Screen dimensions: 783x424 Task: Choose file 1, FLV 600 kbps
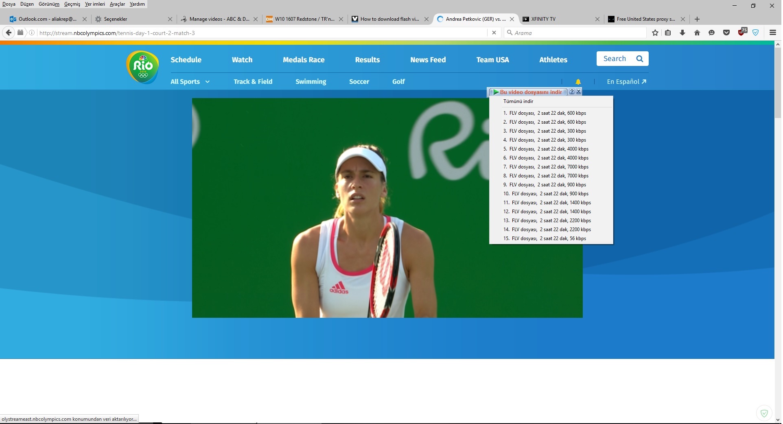[551, 113]
